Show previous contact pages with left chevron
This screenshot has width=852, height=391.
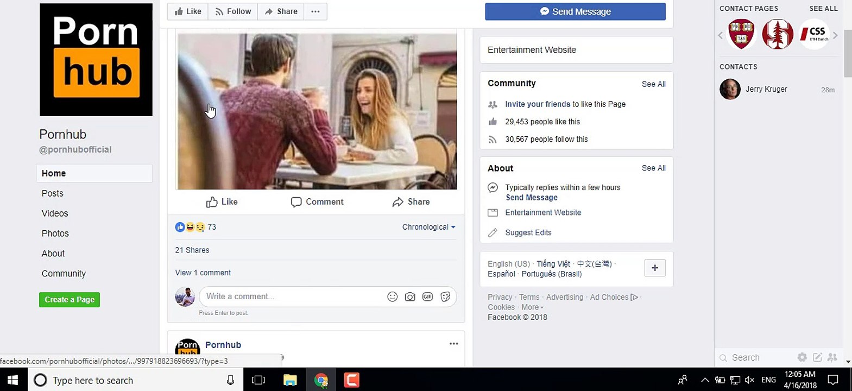point(721,35)
